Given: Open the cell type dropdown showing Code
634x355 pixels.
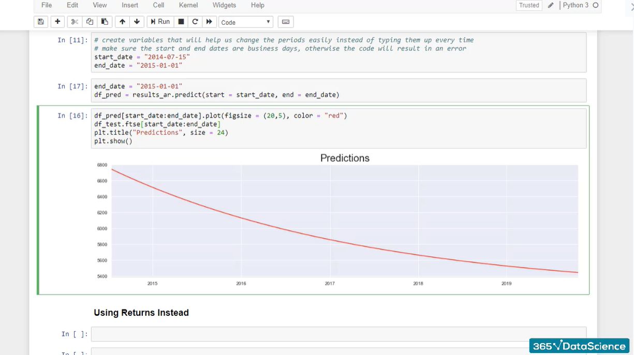Looking at the screenshot, I should click(245, 22).
